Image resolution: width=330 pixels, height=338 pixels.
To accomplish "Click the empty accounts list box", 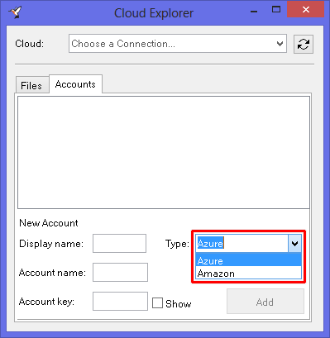I will click(x=164, y=152).
